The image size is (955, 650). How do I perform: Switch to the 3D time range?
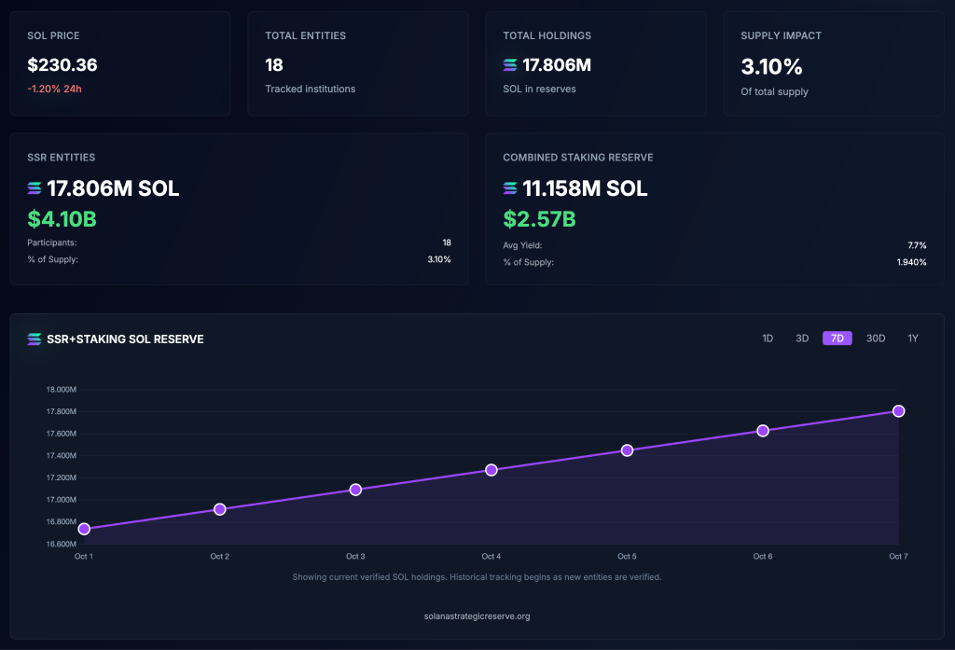coord(802,338)
